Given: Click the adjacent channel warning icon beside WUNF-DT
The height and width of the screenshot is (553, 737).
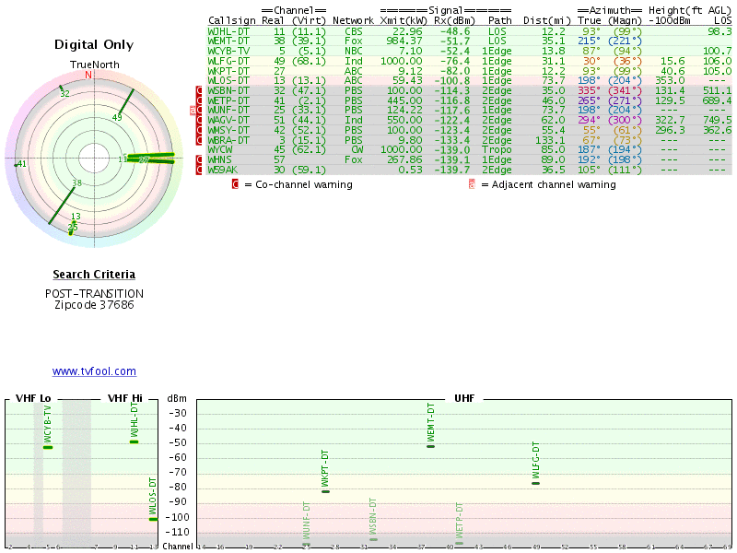Looking at the screenshot, I should pyautogui.click(x=193, y=110).
